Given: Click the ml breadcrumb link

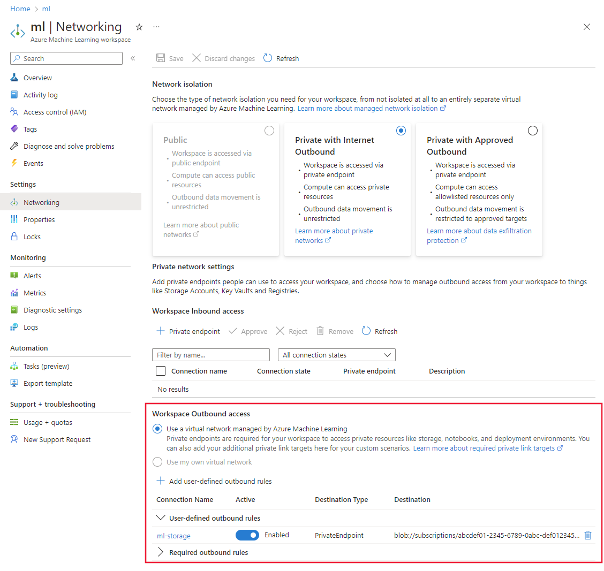Looking at the screenshot, I should point(46,9).
